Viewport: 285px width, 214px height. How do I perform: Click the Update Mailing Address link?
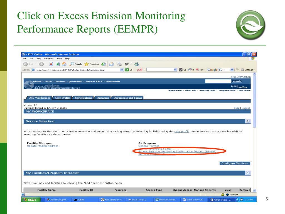(x=43, y=146)
